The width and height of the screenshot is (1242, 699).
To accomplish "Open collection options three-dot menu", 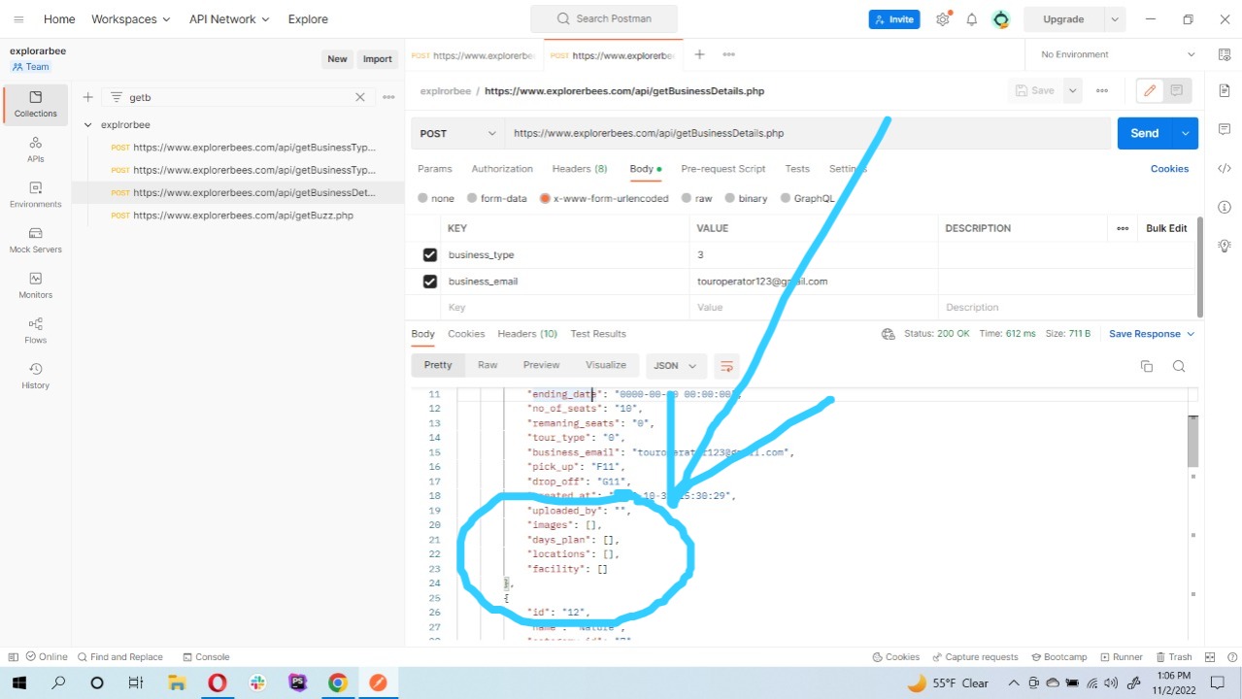I will pyautogui.click(x=388, y=97).
